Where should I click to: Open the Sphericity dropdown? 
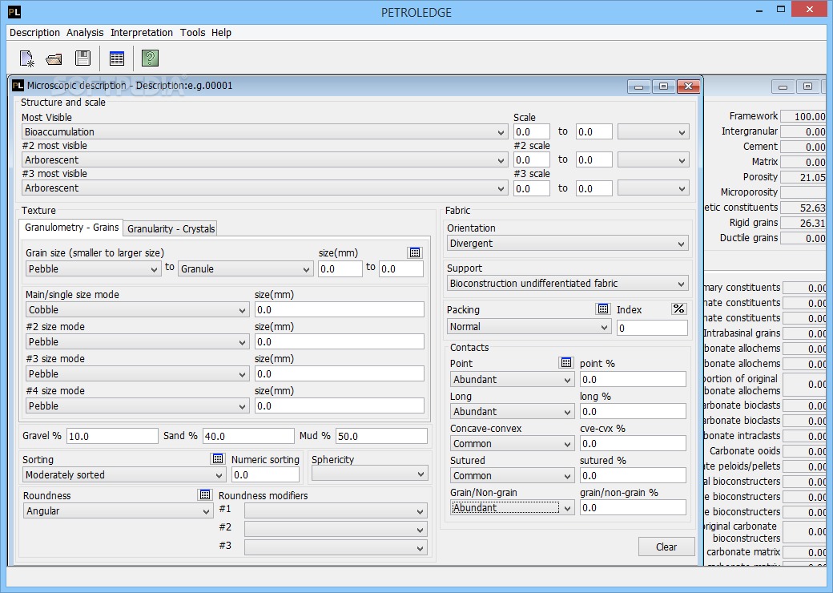click(369, 474)
